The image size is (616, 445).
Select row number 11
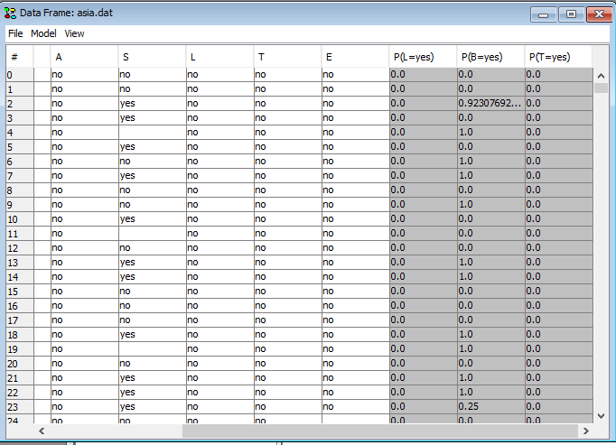pos(20,234)
